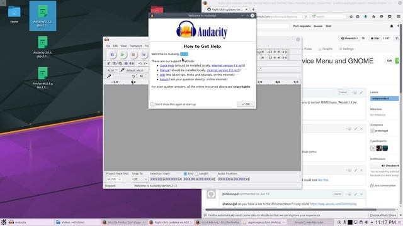Open the Transport menu in Audacity
The height and width of the screenshot is (226, 403).
[135, 46]
